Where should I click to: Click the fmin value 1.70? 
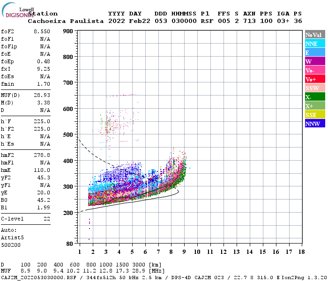pos(44,84)
